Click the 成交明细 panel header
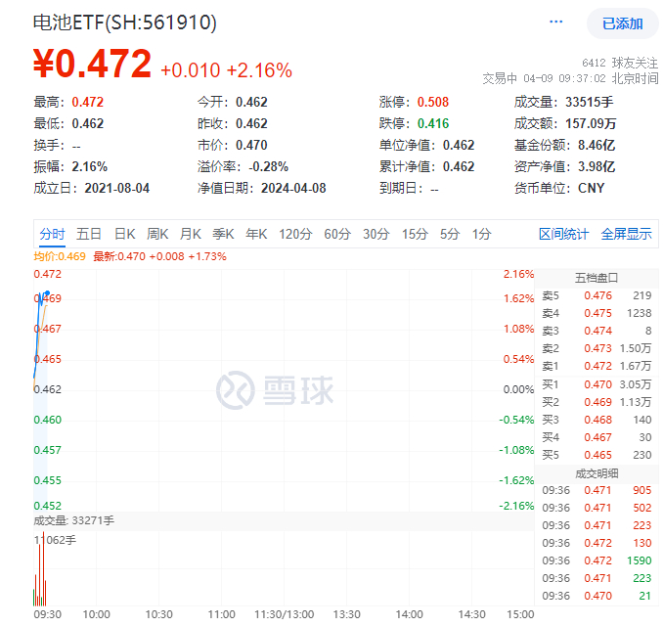Screen dimensions: 663x627 coord(597,473)
